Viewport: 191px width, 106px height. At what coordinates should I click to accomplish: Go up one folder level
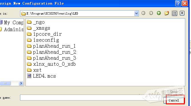click(x=159, y=13)
